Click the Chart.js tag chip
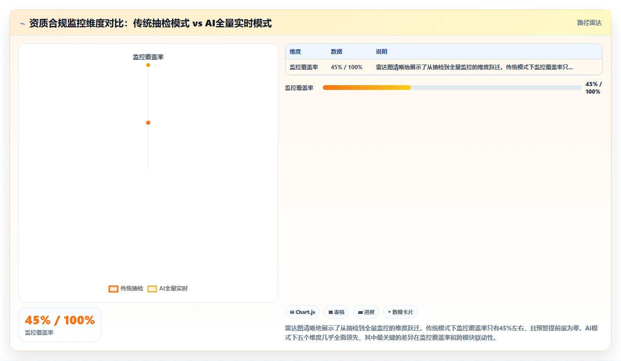This screenshot has width=621, height=361. (302, 312)
